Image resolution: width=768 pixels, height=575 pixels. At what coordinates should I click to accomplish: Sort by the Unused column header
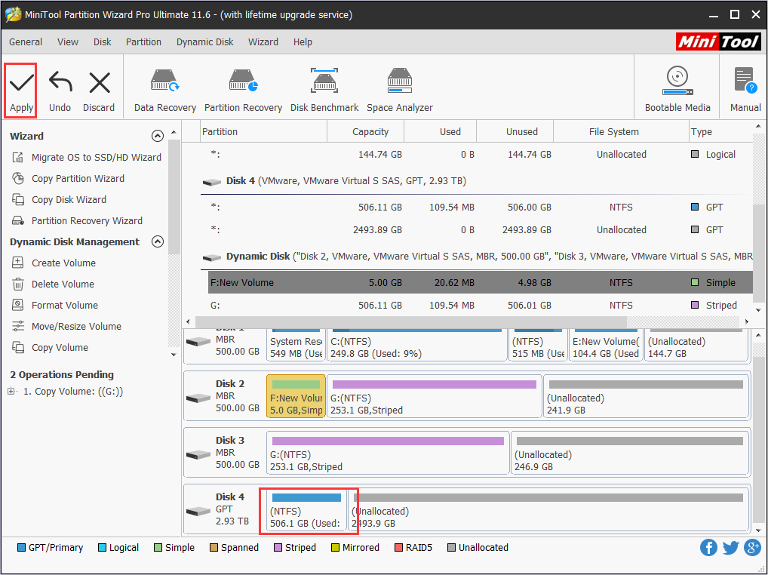[515, 132]
